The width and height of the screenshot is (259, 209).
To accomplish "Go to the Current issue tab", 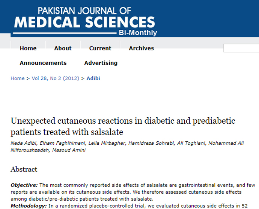I will coord(100,48).
